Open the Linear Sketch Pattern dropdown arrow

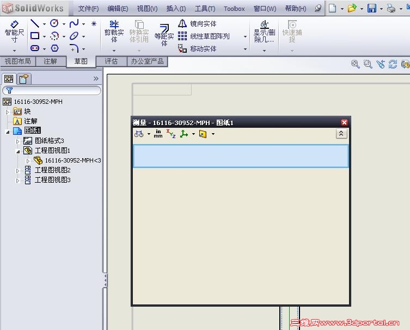coord(245,36)
